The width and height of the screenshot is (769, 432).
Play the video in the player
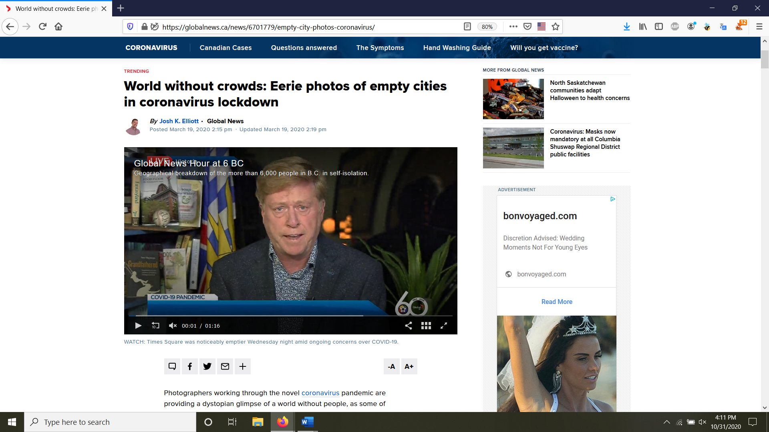(x=138, y=326)
